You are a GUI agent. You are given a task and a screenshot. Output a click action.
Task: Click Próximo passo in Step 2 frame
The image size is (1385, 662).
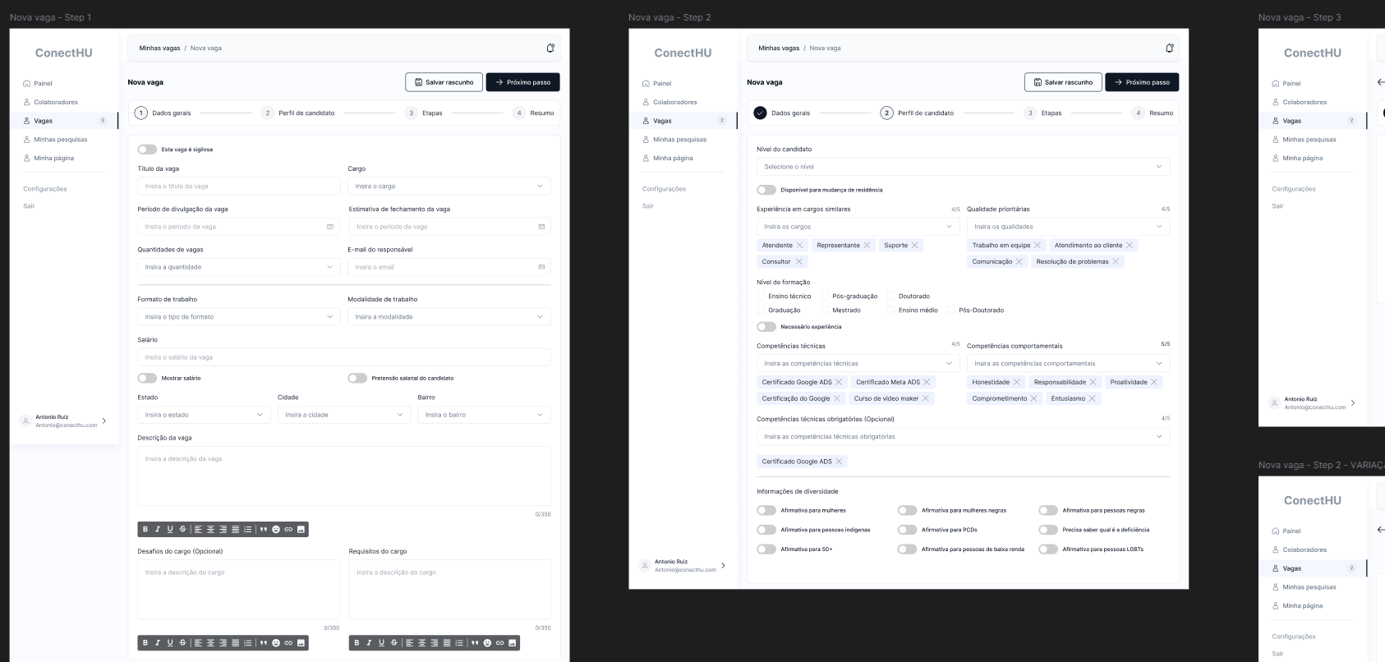click(x=1142, y=82)
